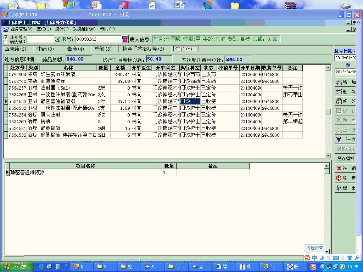
Task: Click the 挂号日期 end date field below 至
Action: click(x=345, y=72)
